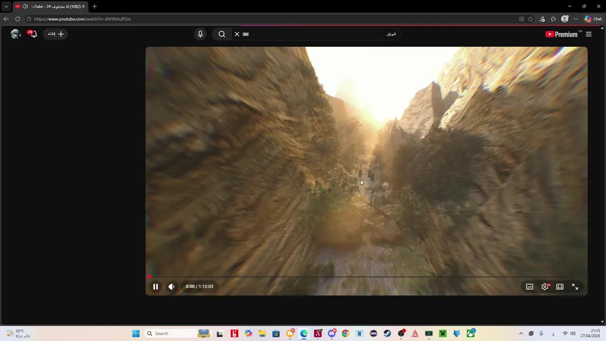Mute the video using the speaker icon

point(171,287)
